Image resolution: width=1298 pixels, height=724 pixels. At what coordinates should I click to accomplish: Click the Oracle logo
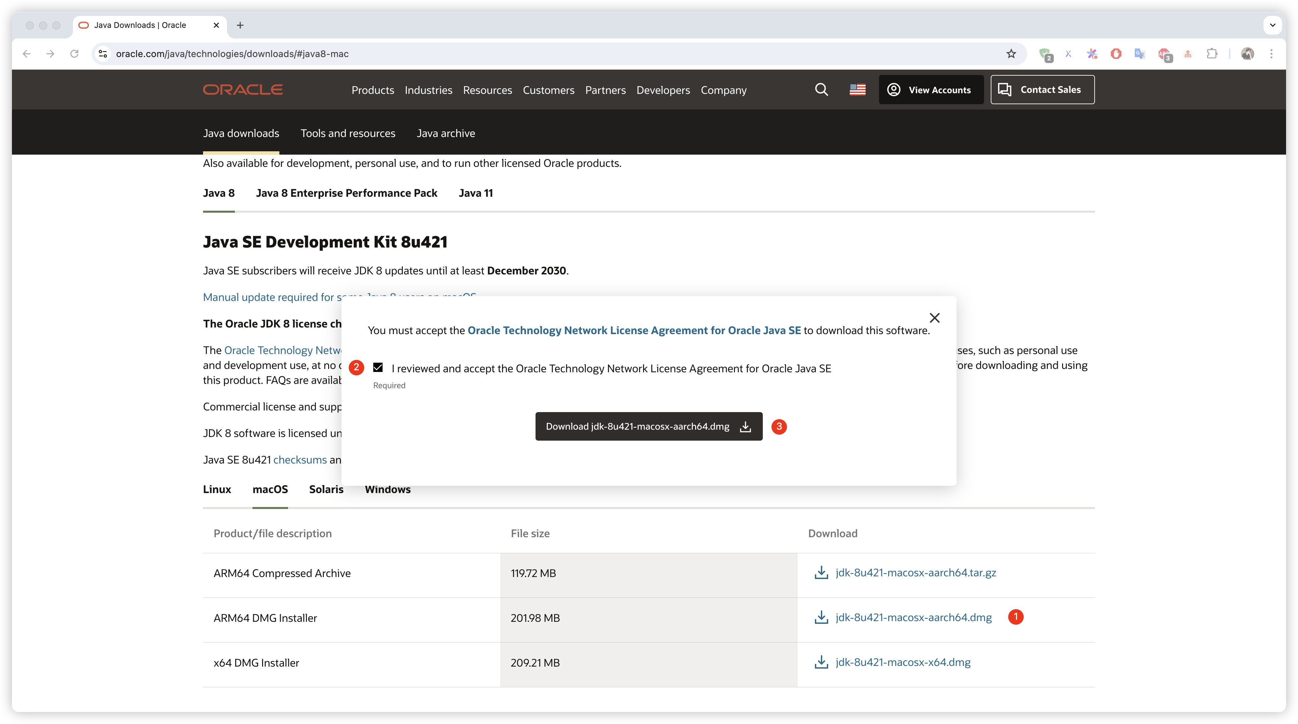[x=243, y=90]
